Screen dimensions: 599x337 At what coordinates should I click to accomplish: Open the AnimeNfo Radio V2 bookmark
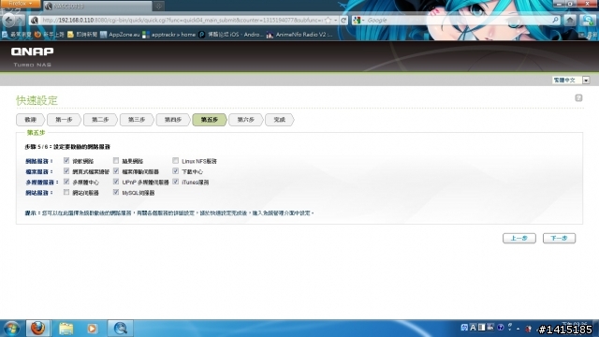click(x=299, y=35)
